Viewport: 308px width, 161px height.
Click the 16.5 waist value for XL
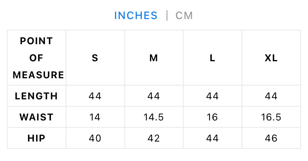tap(271, 117)
